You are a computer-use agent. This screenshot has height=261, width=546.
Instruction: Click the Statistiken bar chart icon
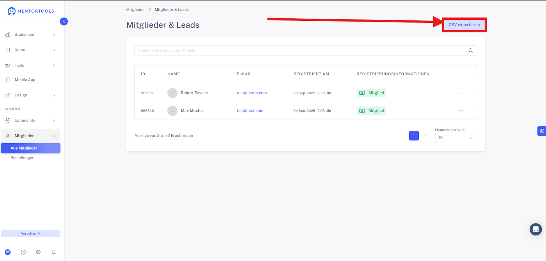point(8,35)
